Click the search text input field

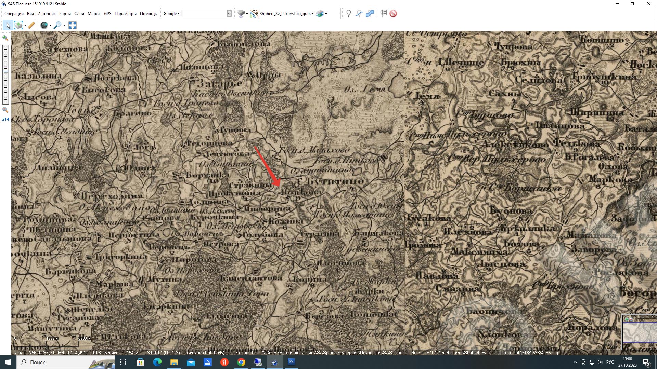pyautogui.click(x=204, y=14)
